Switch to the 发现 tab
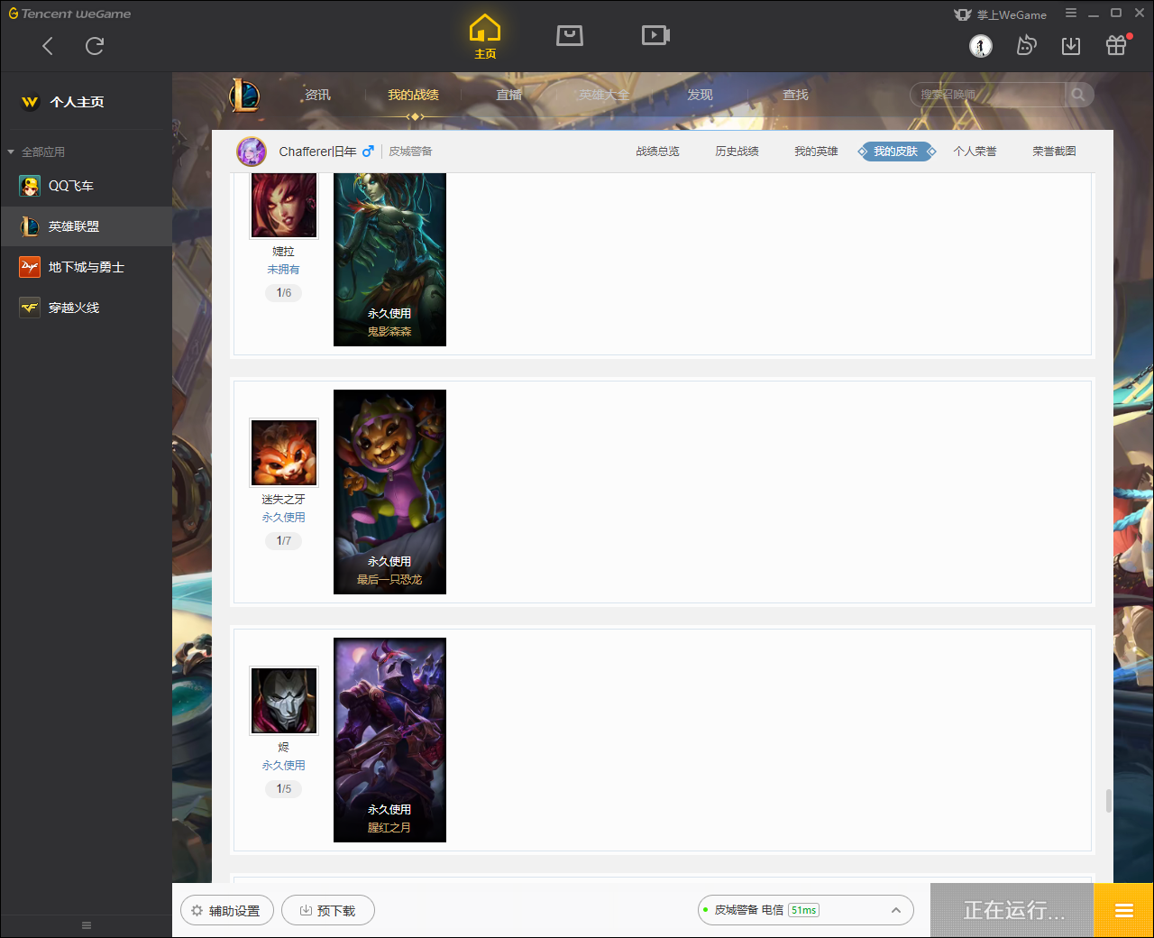The width and height of the screenshot is (1154, 938). (x=700, y=95)
